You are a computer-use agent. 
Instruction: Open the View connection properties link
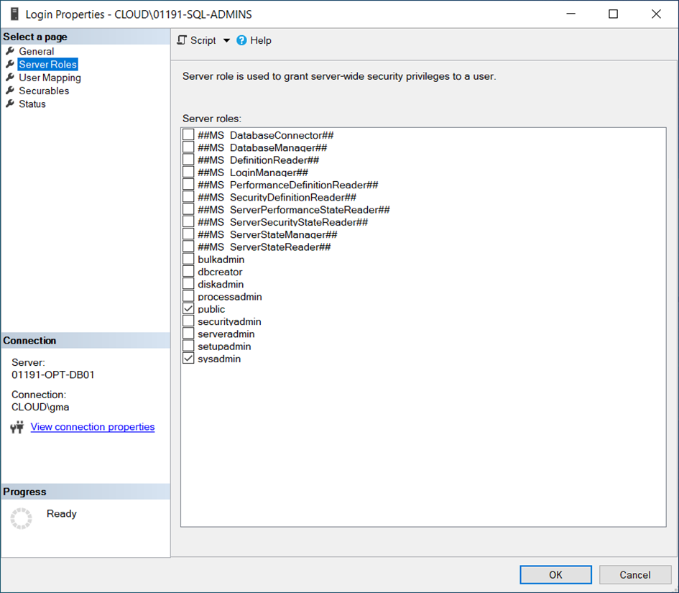pos(92,427)
